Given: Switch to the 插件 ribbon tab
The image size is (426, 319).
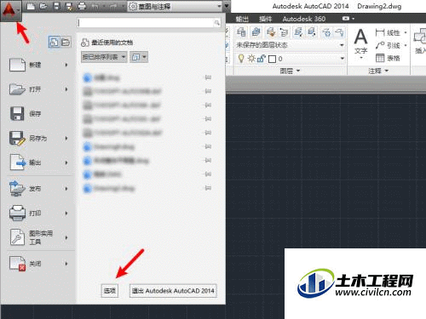Looking at the screenshot, I should tap(266, 19).
